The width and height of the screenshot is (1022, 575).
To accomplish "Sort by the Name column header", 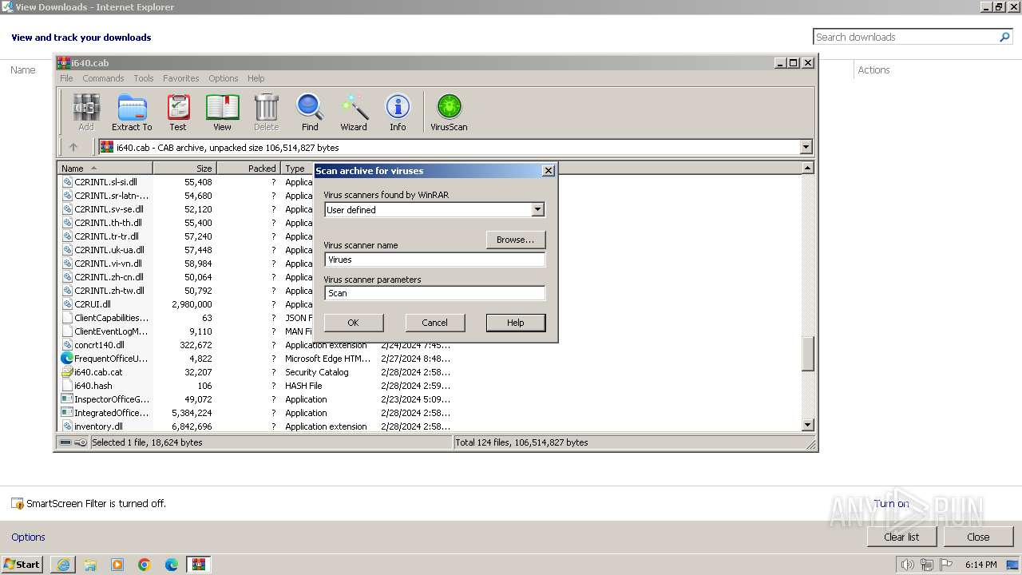I will (x=105, y=169).
